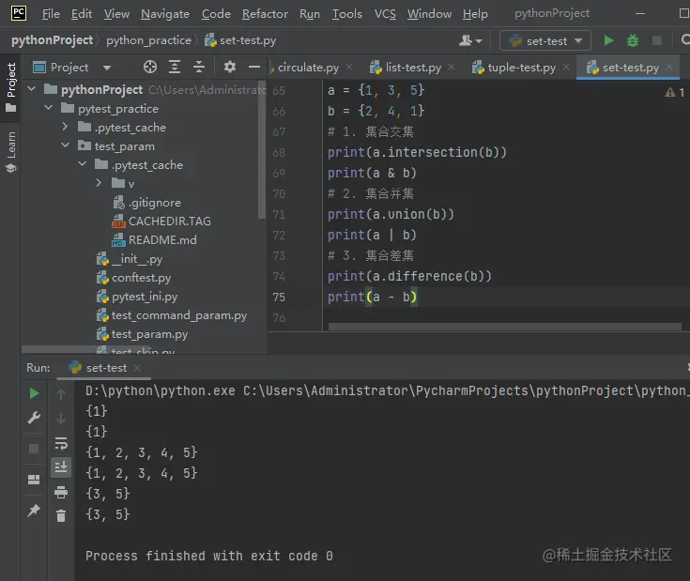Select conftest.py in the project tree

(133, 278)
